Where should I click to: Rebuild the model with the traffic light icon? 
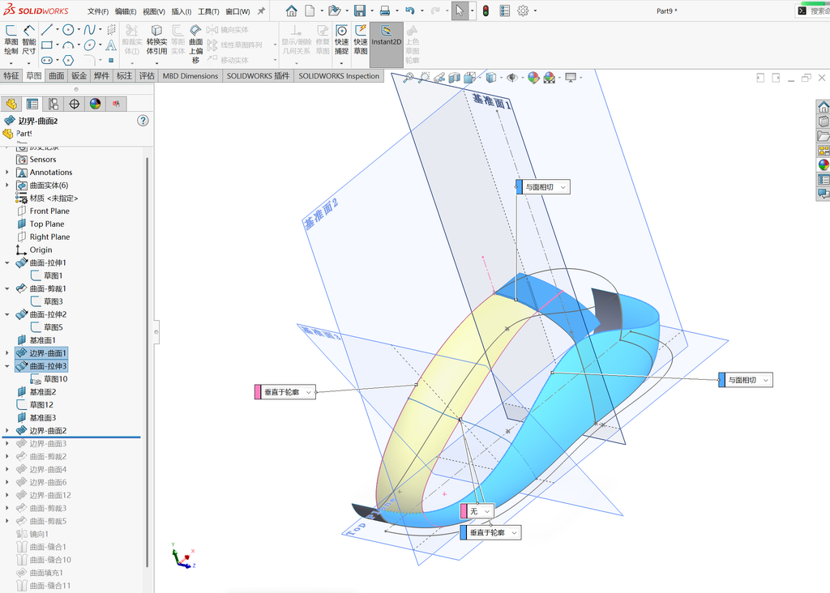coord(486,11)
